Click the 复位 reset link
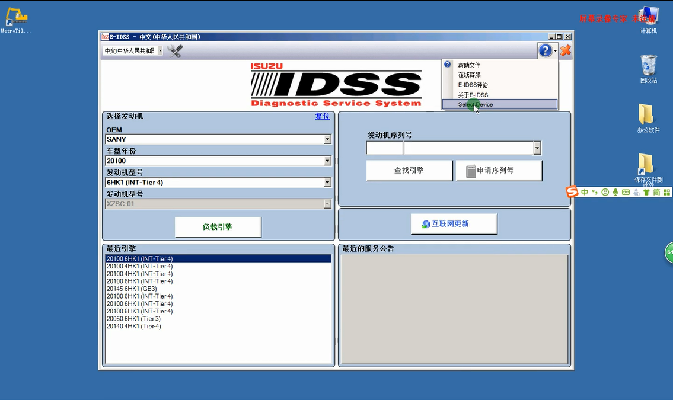The height and width of the screenshot is (400, 673). 323,116
